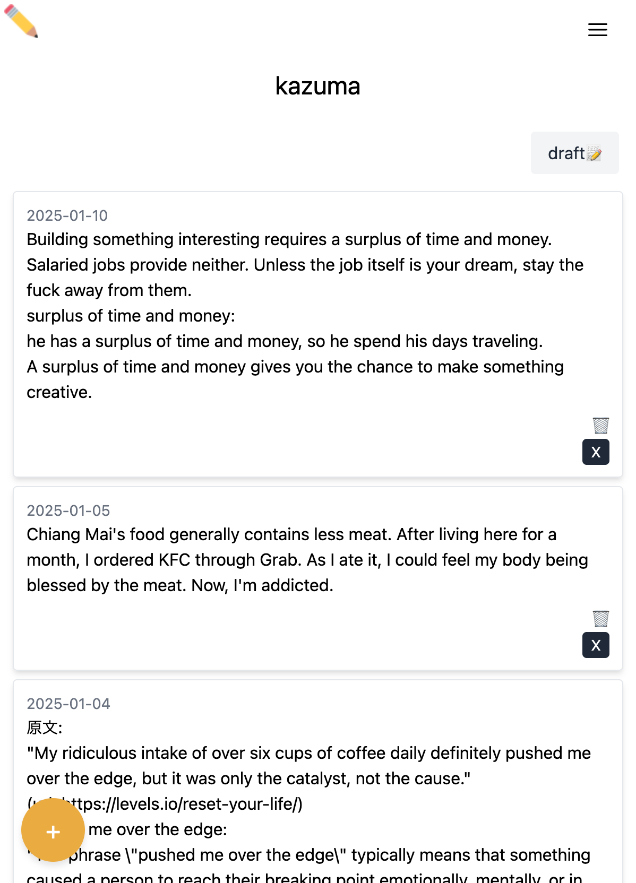The width and height of the screenshot is (636, 883).
Task: Click the kazuma profile heading
Action: [x=318, y=86]
